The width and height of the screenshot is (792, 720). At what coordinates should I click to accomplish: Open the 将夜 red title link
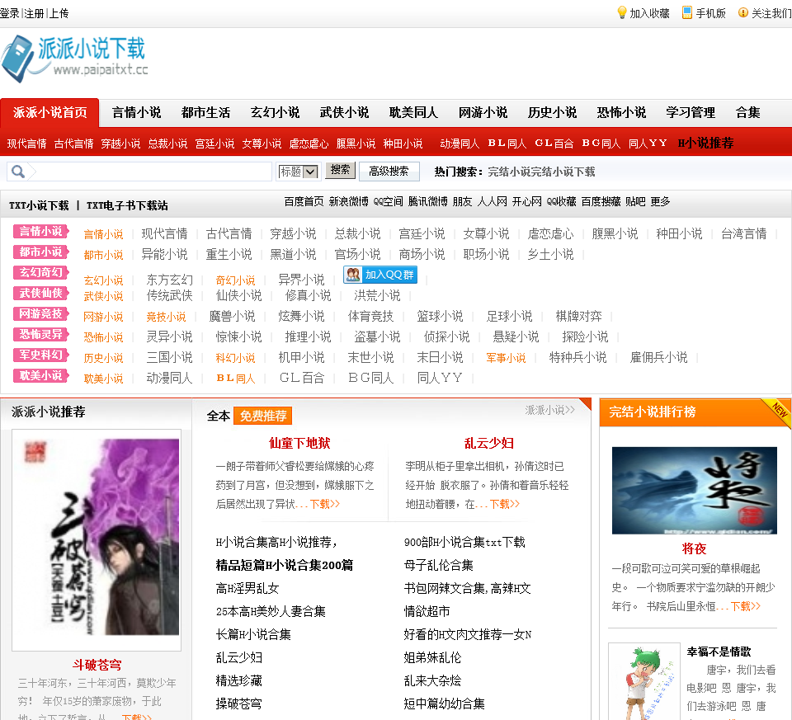point(694,548)
